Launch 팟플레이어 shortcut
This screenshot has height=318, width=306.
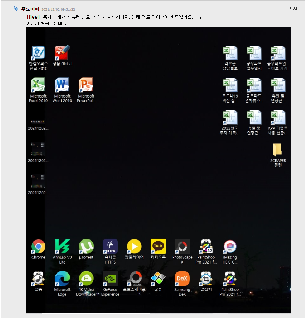click(134, 249)
